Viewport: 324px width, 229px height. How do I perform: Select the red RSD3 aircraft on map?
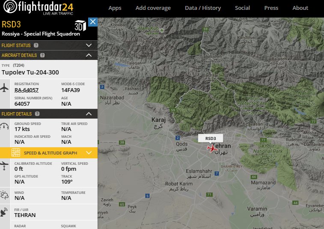point(212,149)
